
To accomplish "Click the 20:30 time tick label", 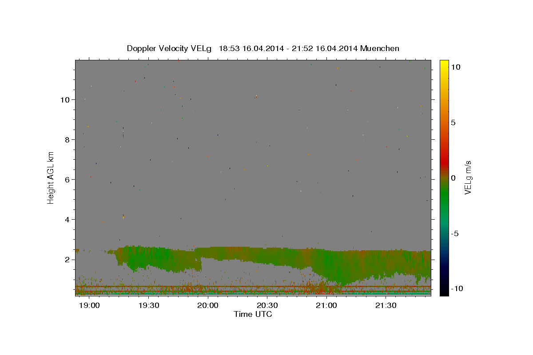I will (267, 306).
